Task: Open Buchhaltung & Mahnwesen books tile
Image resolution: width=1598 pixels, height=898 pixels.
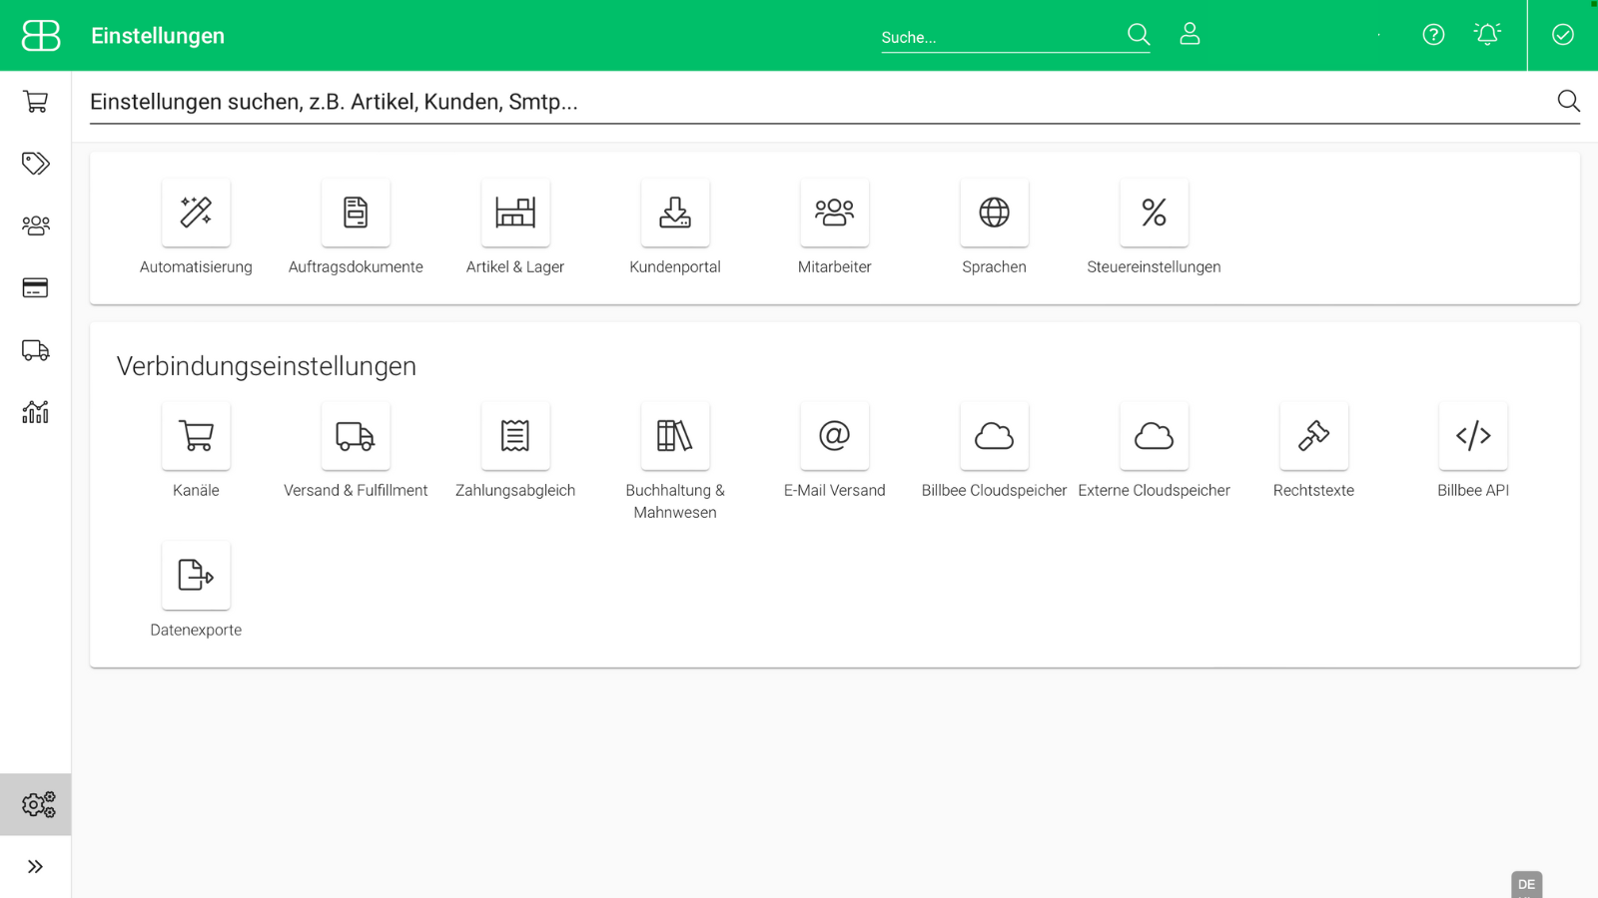Action: tap(675, 436)
